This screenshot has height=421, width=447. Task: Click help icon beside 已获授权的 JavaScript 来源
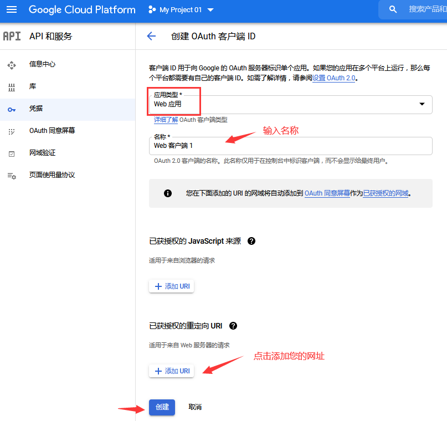(x=251, y=241)
